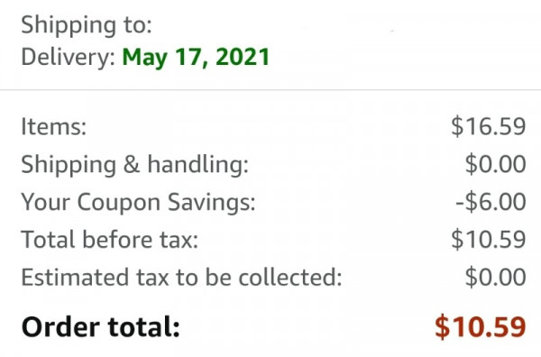541x357 pixels.
Task: Click the Shipping & handling label
Action: click(x=134, y=165)
